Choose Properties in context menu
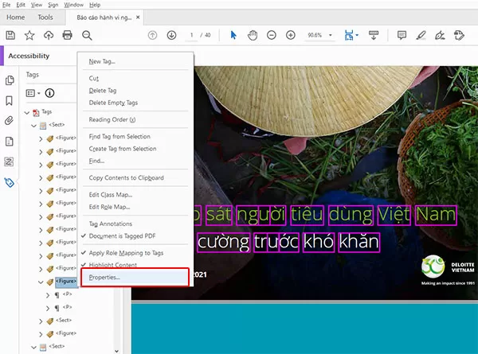 [135, 277]
